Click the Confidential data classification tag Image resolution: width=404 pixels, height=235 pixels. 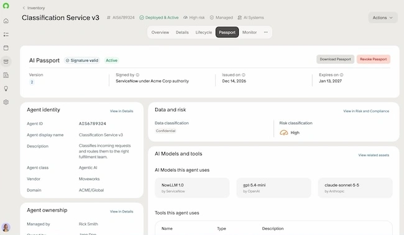(165, 131)
